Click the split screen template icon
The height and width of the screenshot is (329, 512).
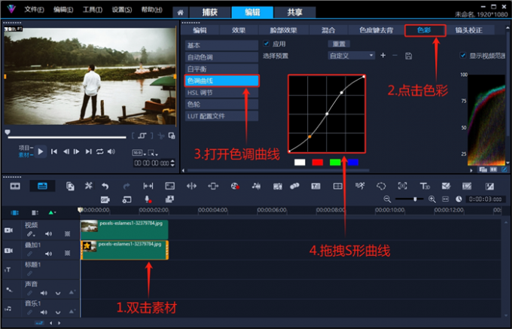pyautogui.click(x=337, y=187)
